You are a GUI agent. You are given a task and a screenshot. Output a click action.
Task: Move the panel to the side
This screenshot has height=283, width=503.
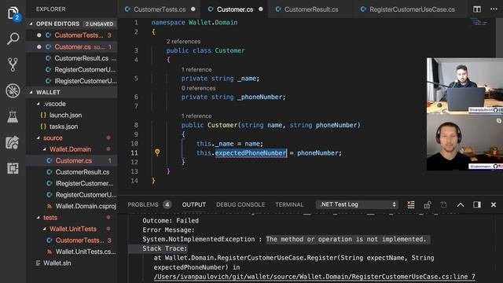tap(477, 204)
